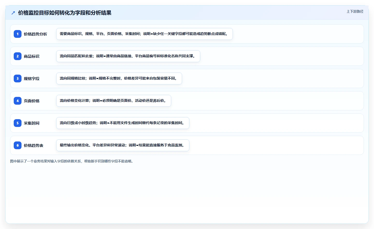Click the description box starting 流向日级或小时级趋势

click(123, 123)
